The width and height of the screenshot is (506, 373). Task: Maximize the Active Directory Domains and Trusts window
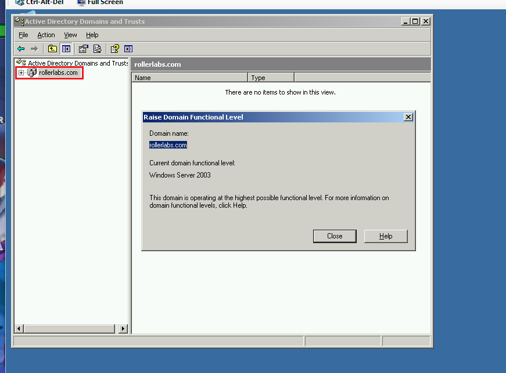415,21
